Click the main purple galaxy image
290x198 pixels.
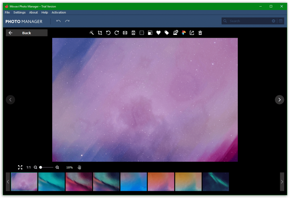coord(145,100)
